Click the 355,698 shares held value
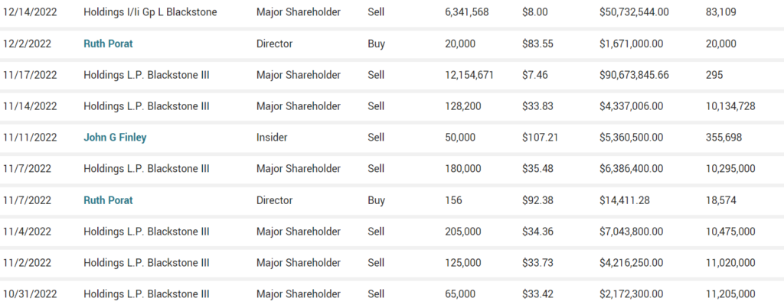The image size is (784, 308). click(x=724, y=138)
